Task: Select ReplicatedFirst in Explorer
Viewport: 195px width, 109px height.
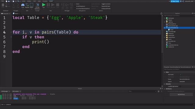Action: pyautogui.click(x=172, y=24)
